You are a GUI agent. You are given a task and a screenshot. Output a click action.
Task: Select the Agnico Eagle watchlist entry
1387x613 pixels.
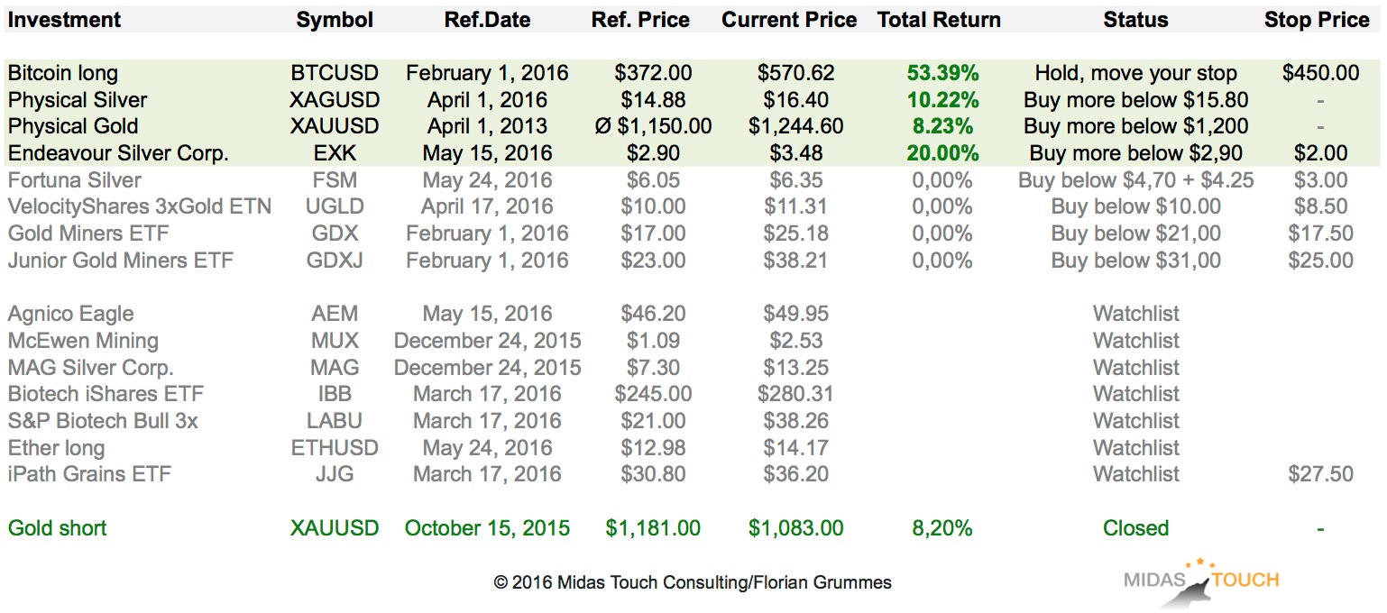tap(71, 314)
